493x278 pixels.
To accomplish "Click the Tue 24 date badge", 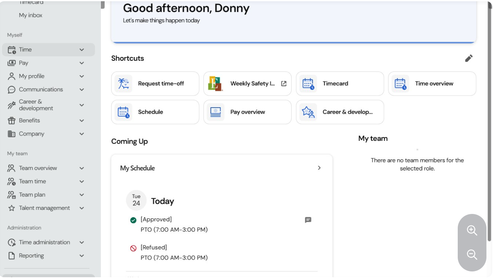I will click(x=136, y=200).
